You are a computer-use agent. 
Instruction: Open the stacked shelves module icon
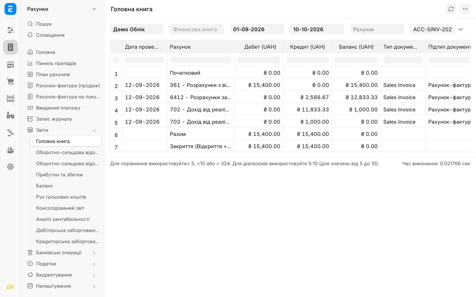point(10,99)
